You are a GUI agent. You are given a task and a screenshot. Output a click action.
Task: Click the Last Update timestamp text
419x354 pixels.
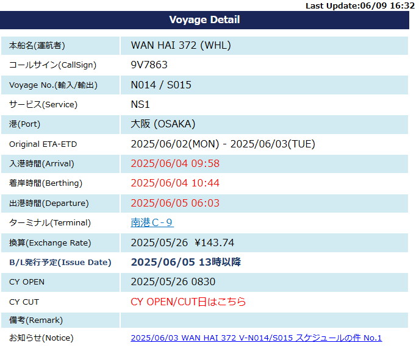click(360, 5)
